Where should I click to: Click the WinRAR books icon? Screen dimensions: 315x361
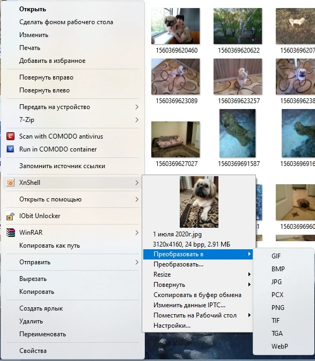coord(11,233)
